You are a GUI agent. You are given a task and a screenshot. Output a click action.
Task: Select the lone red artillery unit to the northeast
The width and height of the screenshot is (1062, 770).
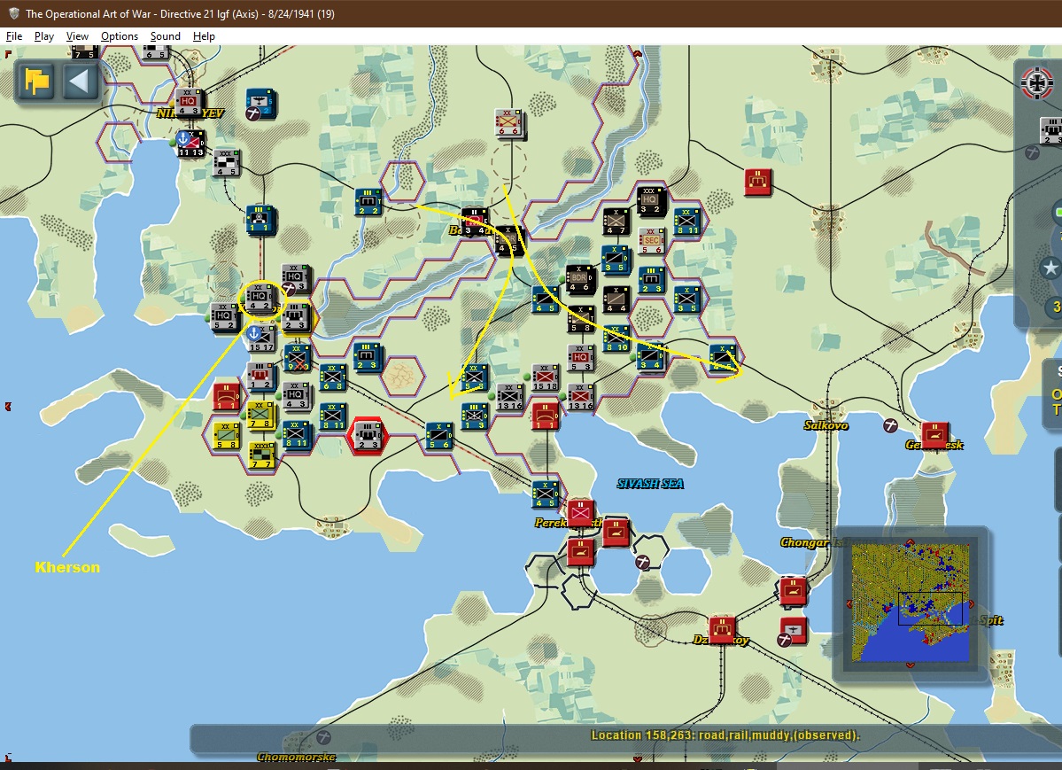[x=758, y=183]
